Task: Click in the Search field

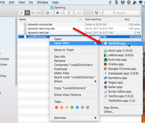Action: [122, 13]
